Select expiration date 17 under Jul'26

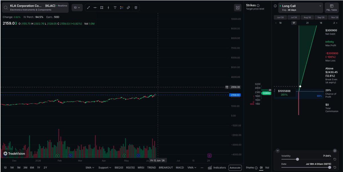[x=294, y=23]
